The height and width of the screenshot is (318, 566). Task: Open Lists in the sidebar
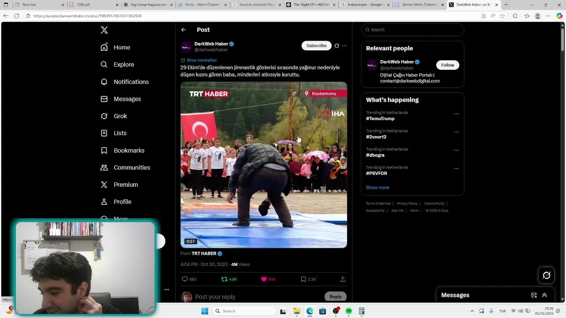114,133
